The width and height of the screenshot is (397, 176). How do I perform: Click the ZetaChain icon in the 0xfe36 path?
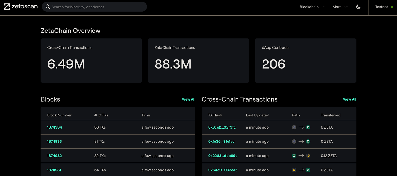[x=308, y=141]
